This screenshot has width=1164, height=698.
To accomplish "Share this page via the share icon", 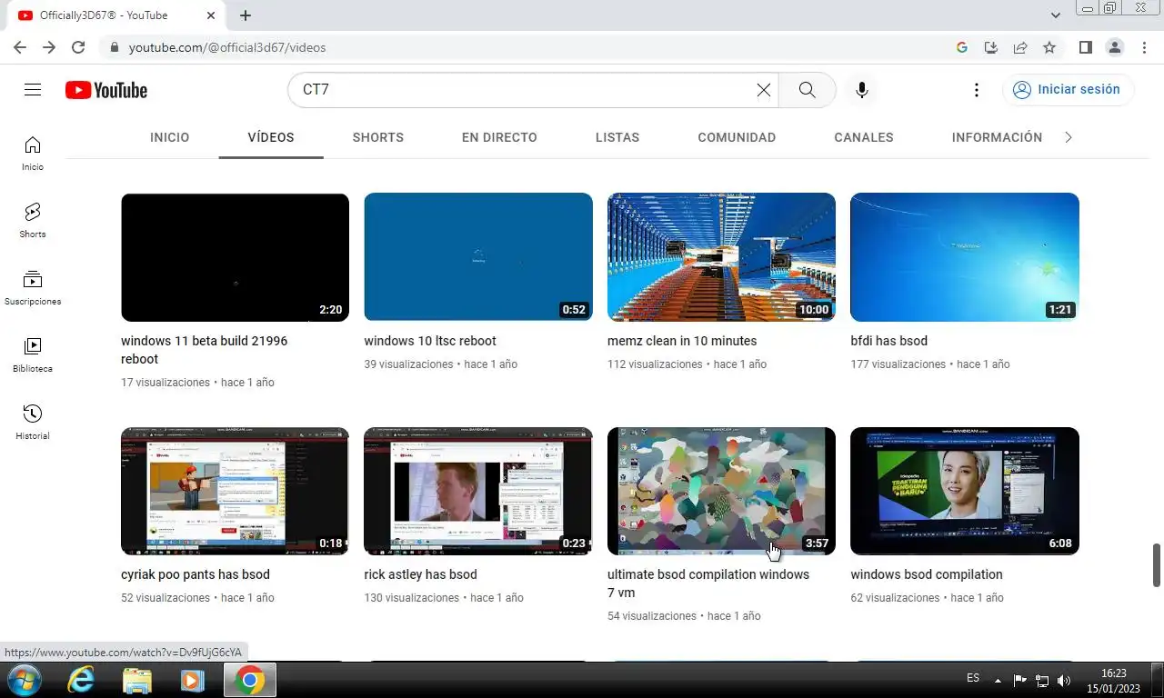I will (x=1020, y=47).
